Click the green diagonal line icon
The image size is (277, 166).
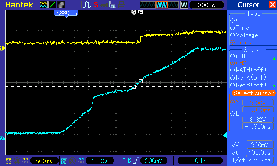53,5
